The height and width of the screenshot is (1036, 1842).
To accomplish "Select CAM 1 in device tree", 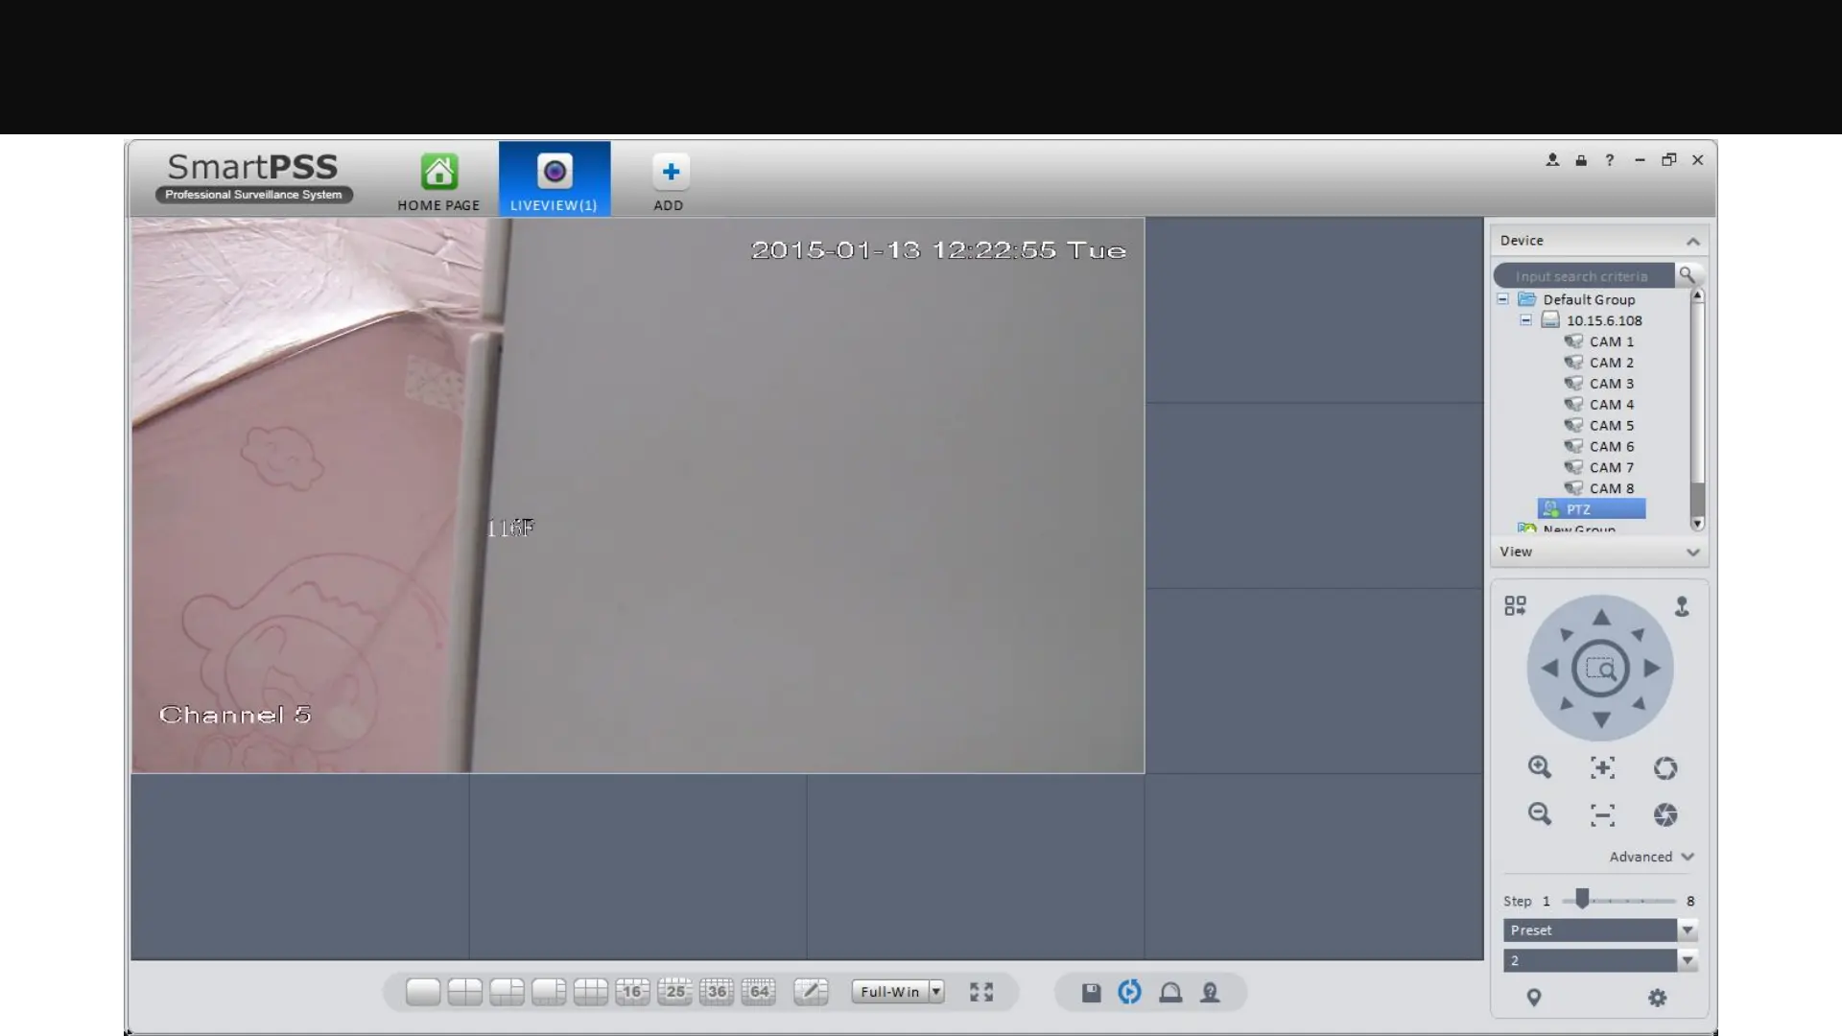I will pyautogui.click(x=1599, y=341).
